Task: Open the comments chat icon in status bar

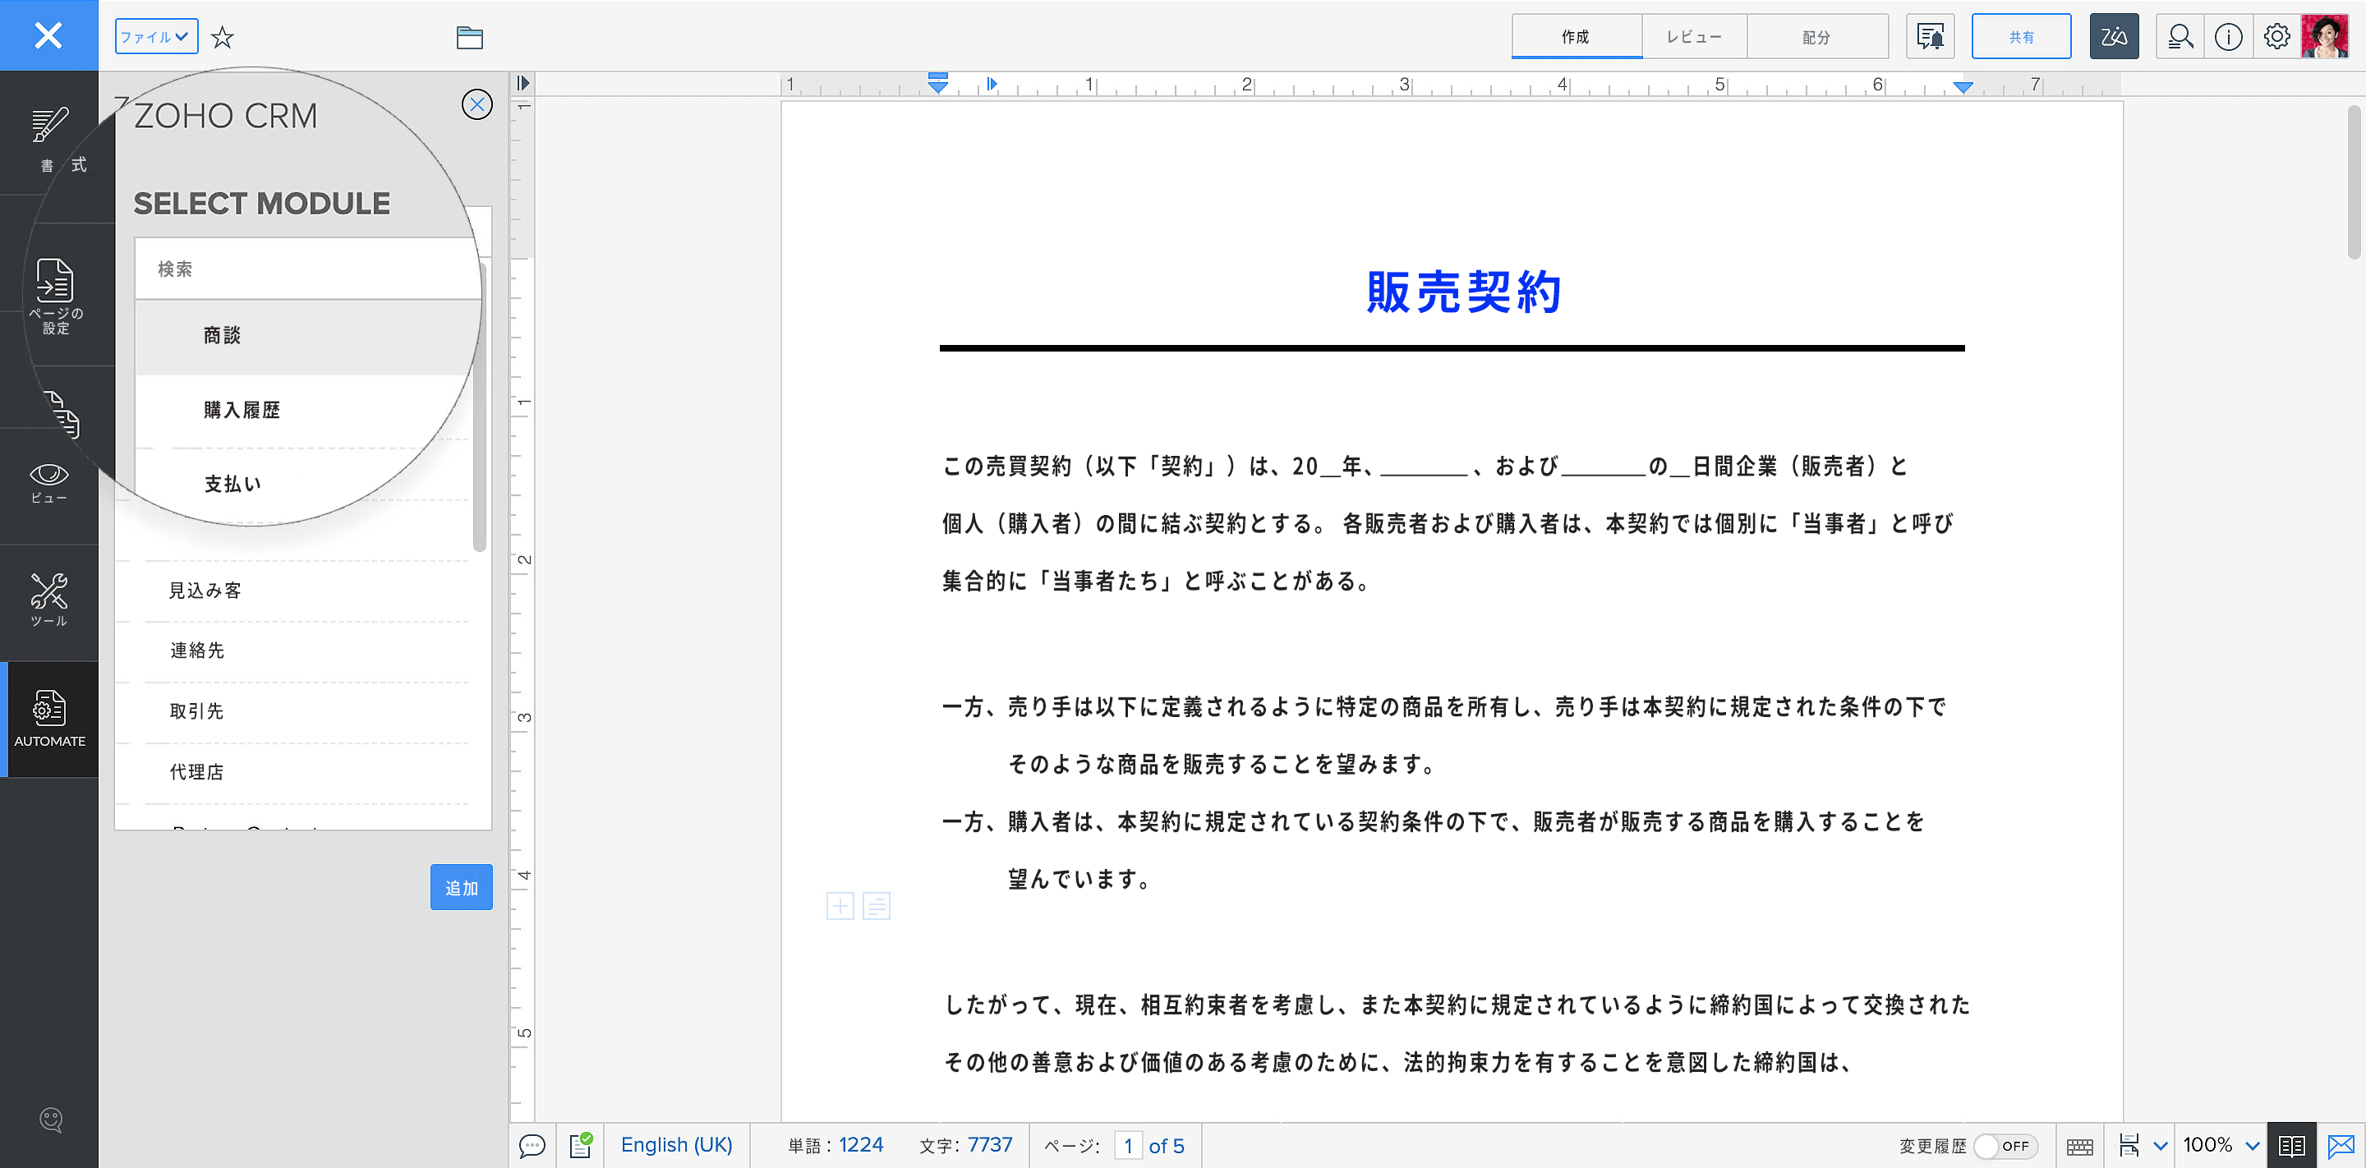Action: [x=532, y=1145]
